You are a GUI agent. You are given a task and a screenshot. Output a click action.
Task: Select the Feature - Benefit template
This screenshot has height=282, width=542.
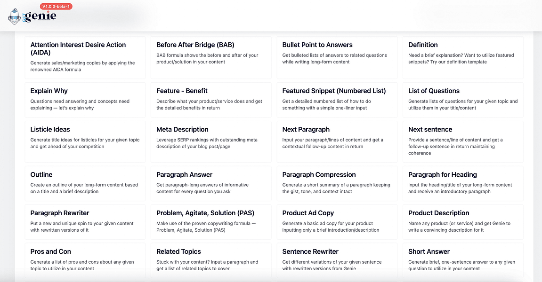point(211,100)
